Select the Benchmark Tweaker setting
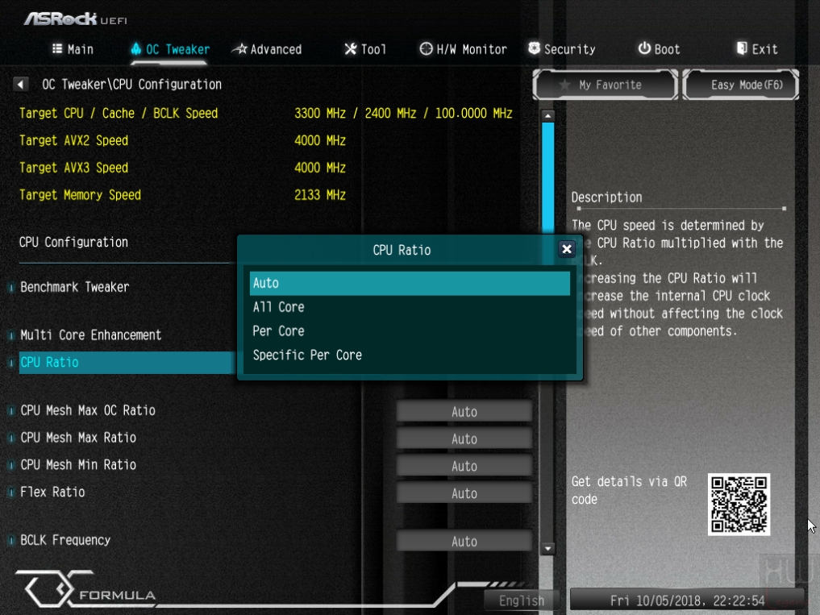820x615 pixels. click(x=75, y=287)
